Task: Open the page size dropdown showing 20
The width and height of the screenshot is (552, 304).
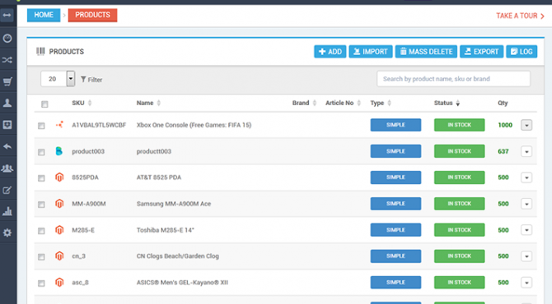Action: (58, 79)
